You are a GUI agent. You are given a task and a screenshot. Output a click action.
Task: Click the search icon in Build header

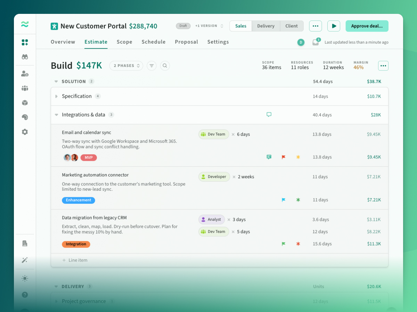[x=165, y=66]
